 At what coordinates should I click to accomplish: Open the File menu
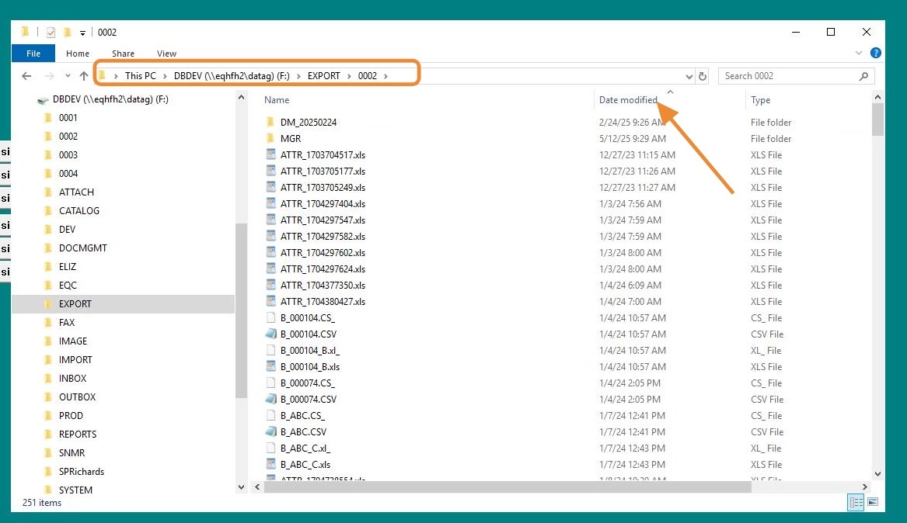33,53
